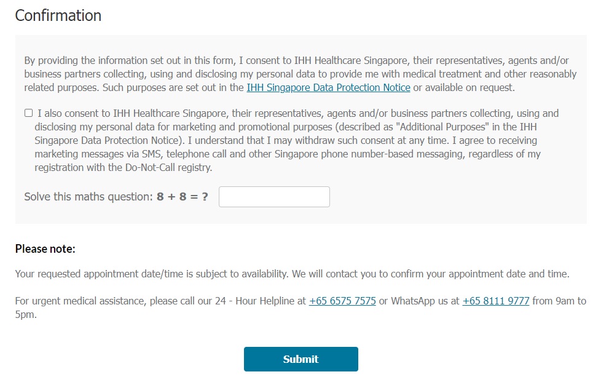609x377 pixels.
Task: Click the "Please note:" heading
Action: click(x=45, y=249)
